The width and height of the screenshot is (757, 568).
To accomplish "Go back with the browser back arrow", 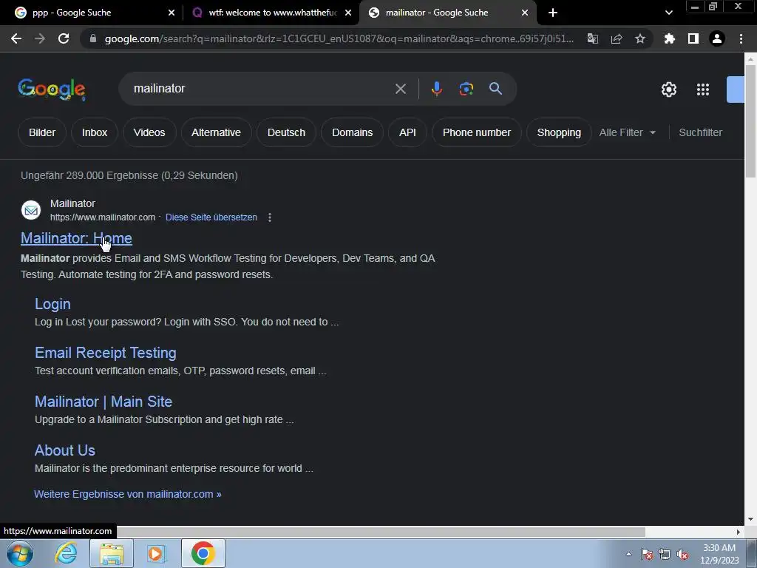I will pyautogui.click(x=16, y=38).
